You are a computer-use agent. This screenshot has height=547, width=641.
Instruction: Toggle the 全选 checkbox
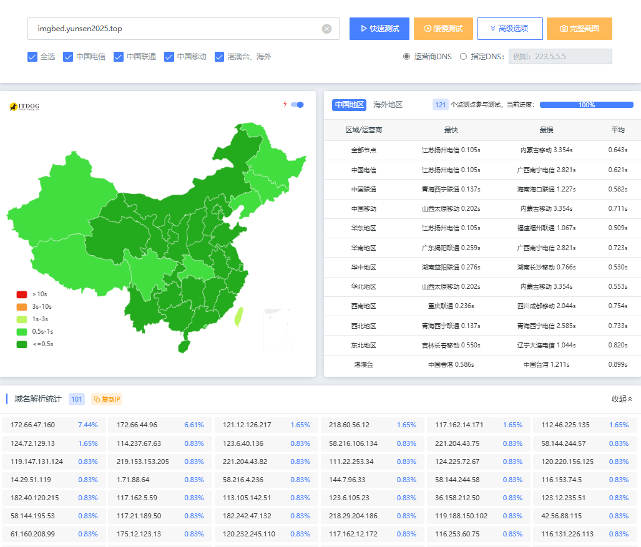pos(32,57)
